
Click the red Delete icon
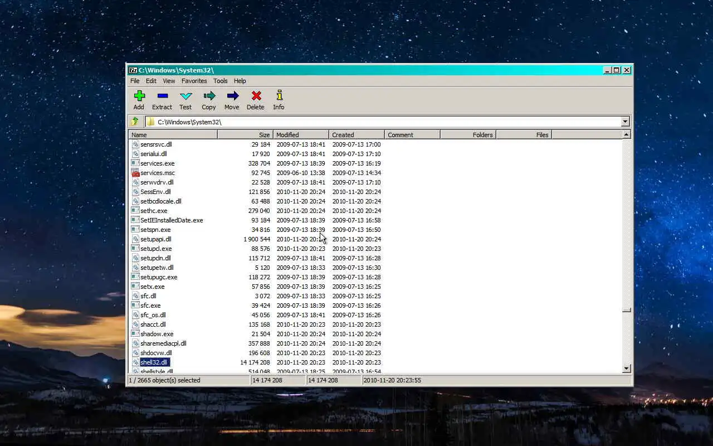[x=256, y=96]
